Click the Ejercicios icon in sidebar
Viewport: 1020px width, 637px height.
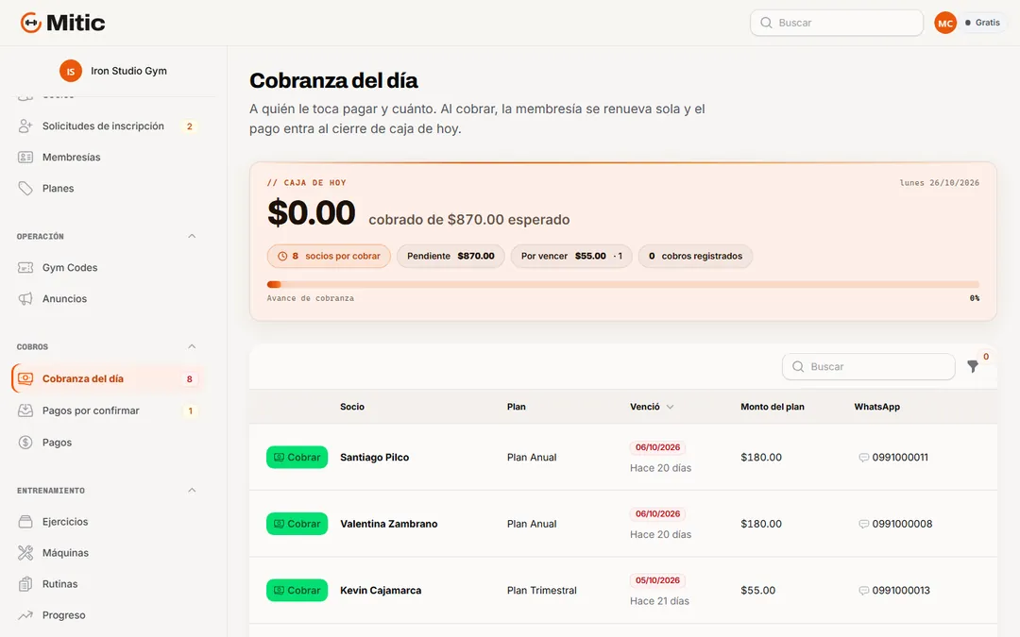coord(25,522)
